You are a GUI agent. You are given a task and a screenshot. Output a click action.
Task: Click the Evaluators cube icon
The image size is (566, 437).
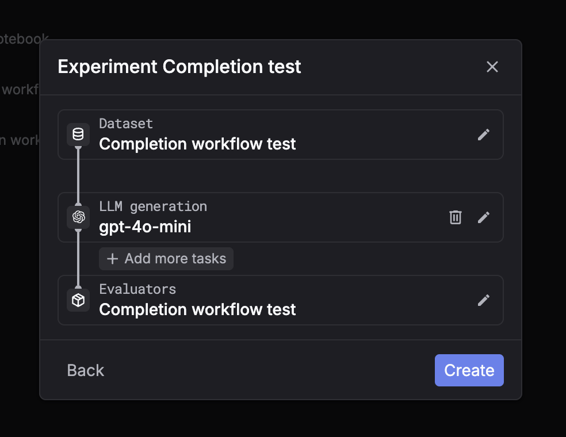[78, 300]
